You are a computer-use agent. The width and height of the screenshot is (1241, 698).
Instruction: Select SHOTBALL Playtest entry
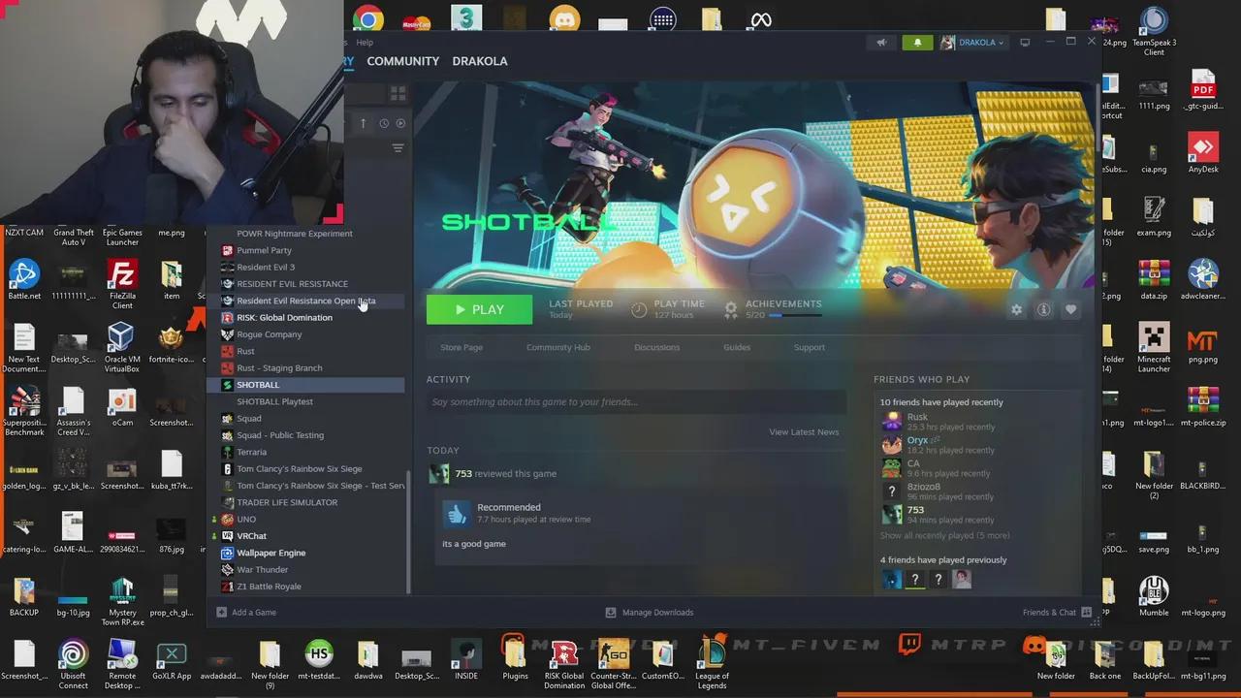274,401
